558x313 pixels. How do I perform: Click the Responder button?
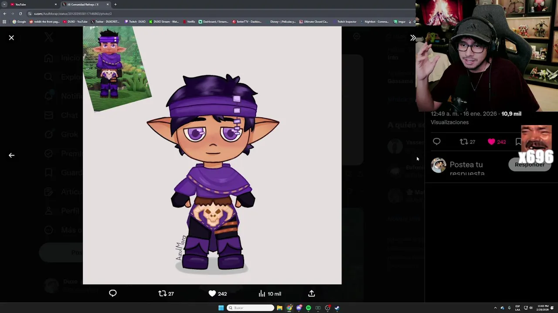click(530, 164)
